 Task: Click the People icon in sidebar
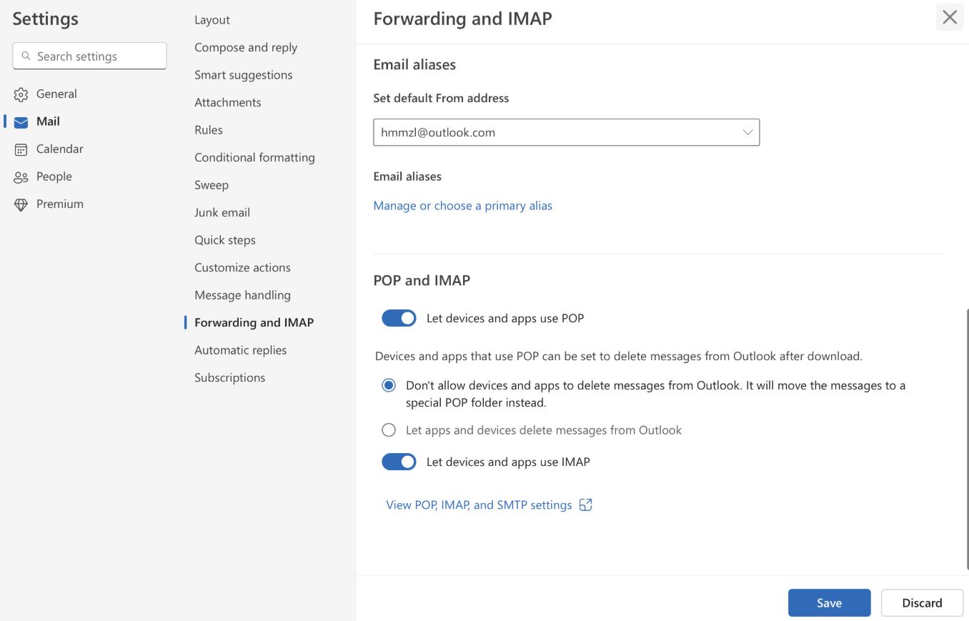[21, 177]
